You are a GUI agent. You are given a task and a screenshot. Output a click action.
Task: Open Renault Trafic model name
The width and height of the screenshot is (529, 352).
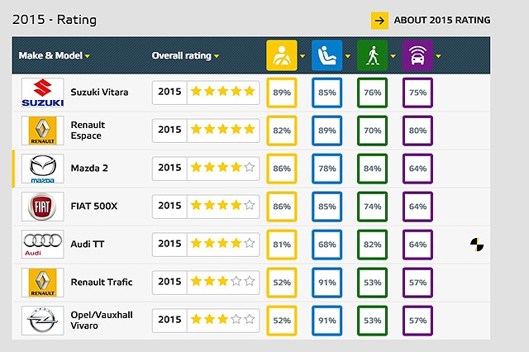102,282
